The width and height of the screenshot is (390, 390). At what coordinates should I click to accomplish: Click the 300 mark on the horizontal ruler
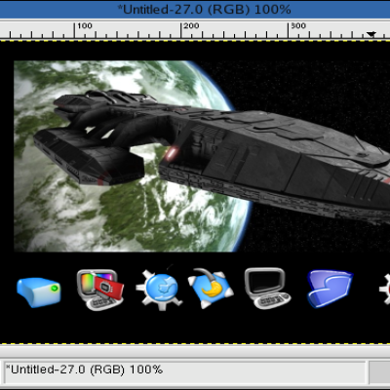[298, 25]
